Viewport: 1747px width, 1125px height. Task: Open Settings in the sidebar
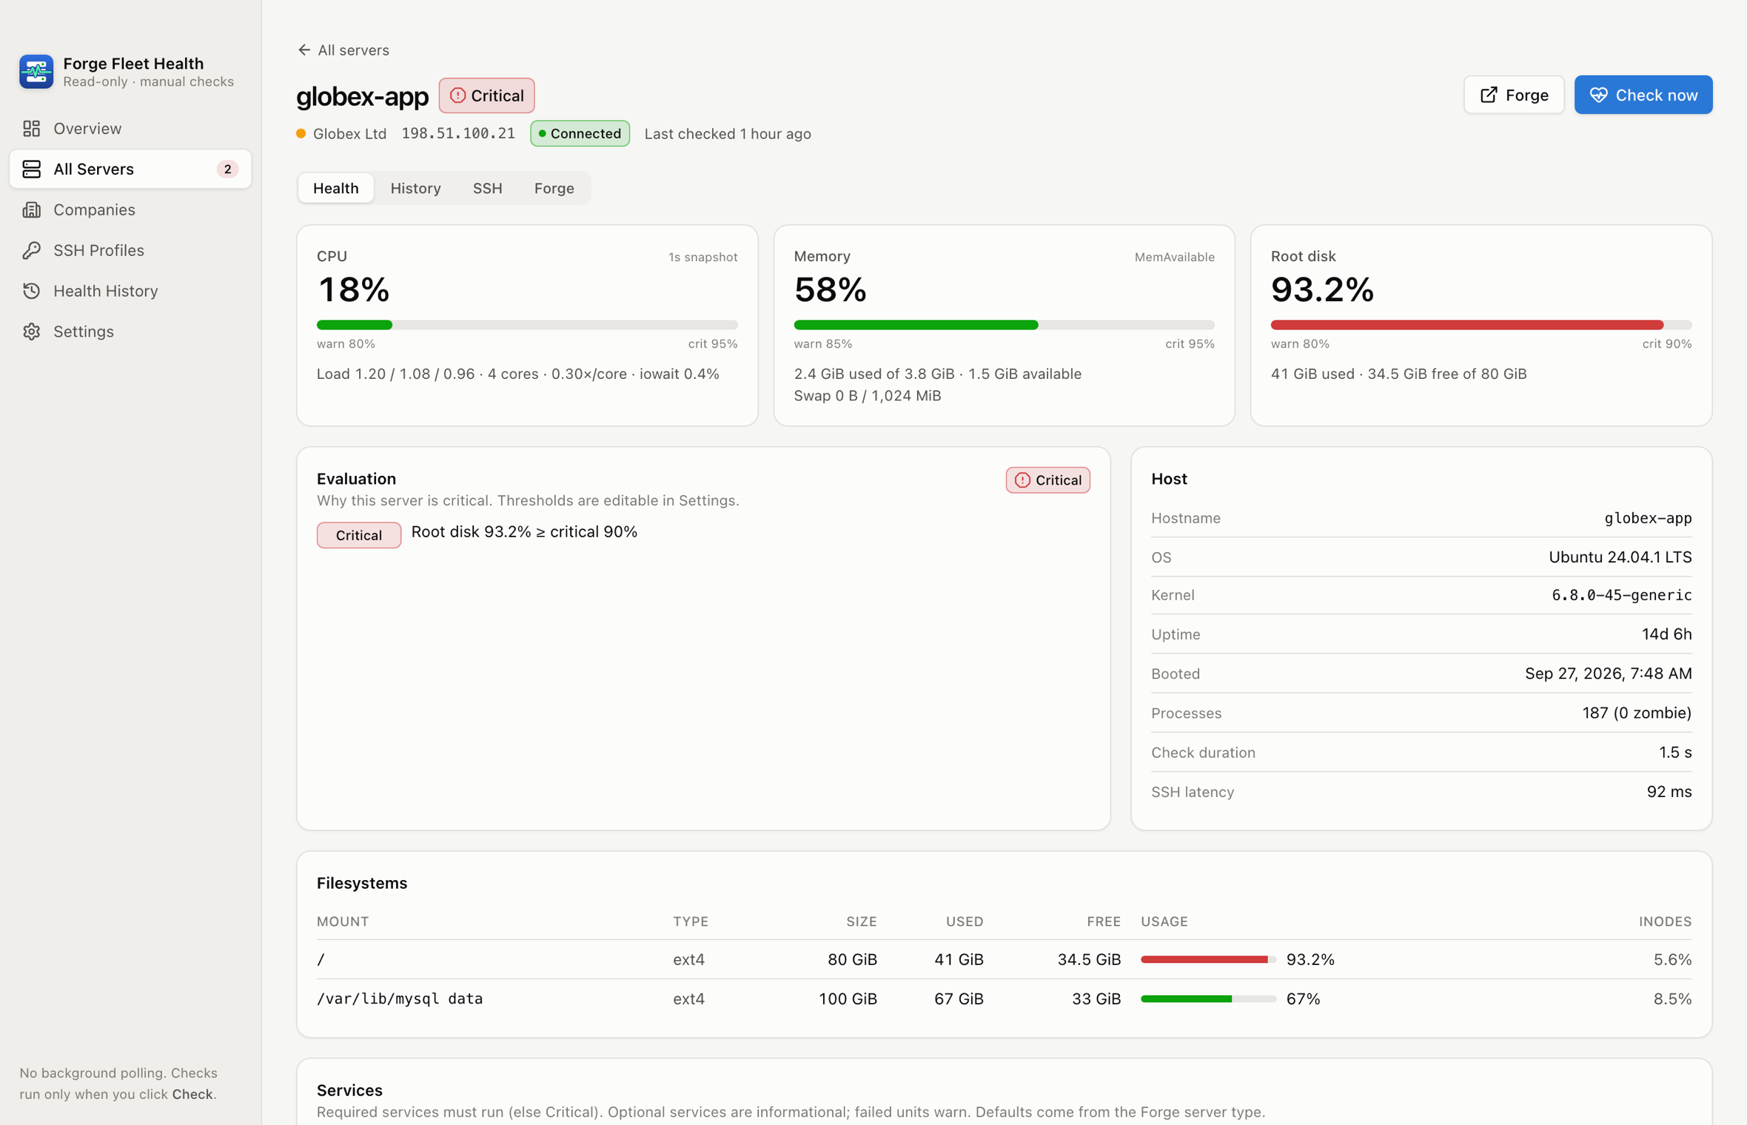tap(130, 332)
